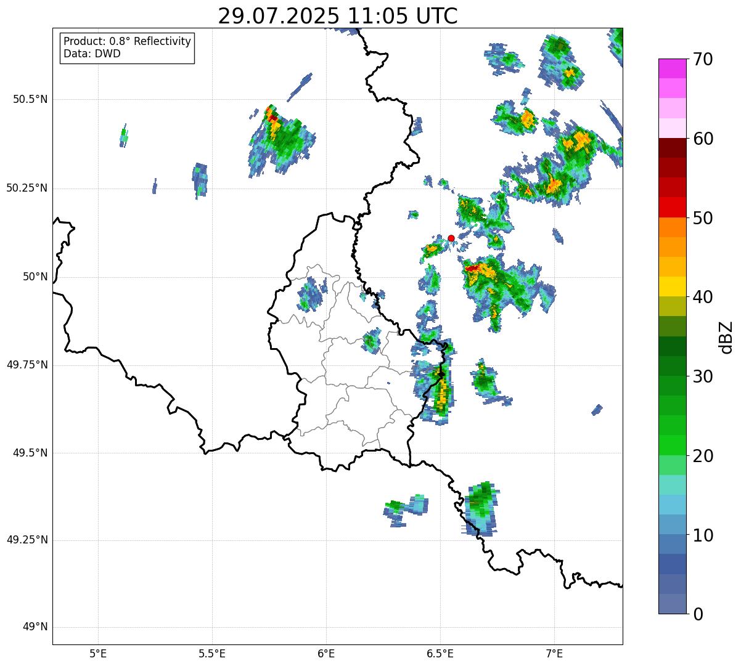Click the 5°E longitude label
Image resolution: width=741 pixels, height=666 pixels.
(x=98, y=653)
